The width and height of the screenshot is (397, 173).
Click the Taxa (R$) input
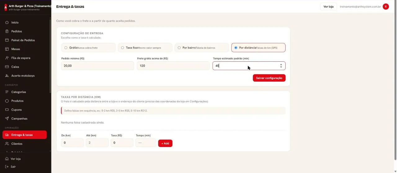click(x=122, y=143)
